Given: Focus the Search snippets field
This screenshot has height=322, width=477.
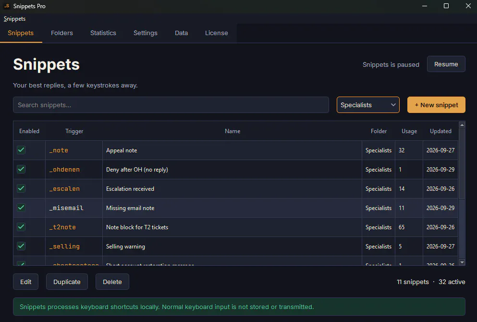Looking at the screenshot, I should pos(171,105).
